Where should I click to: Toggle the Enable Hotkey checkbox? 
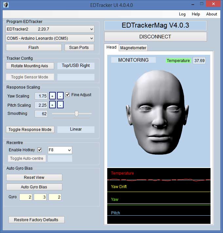pos(40,150)
